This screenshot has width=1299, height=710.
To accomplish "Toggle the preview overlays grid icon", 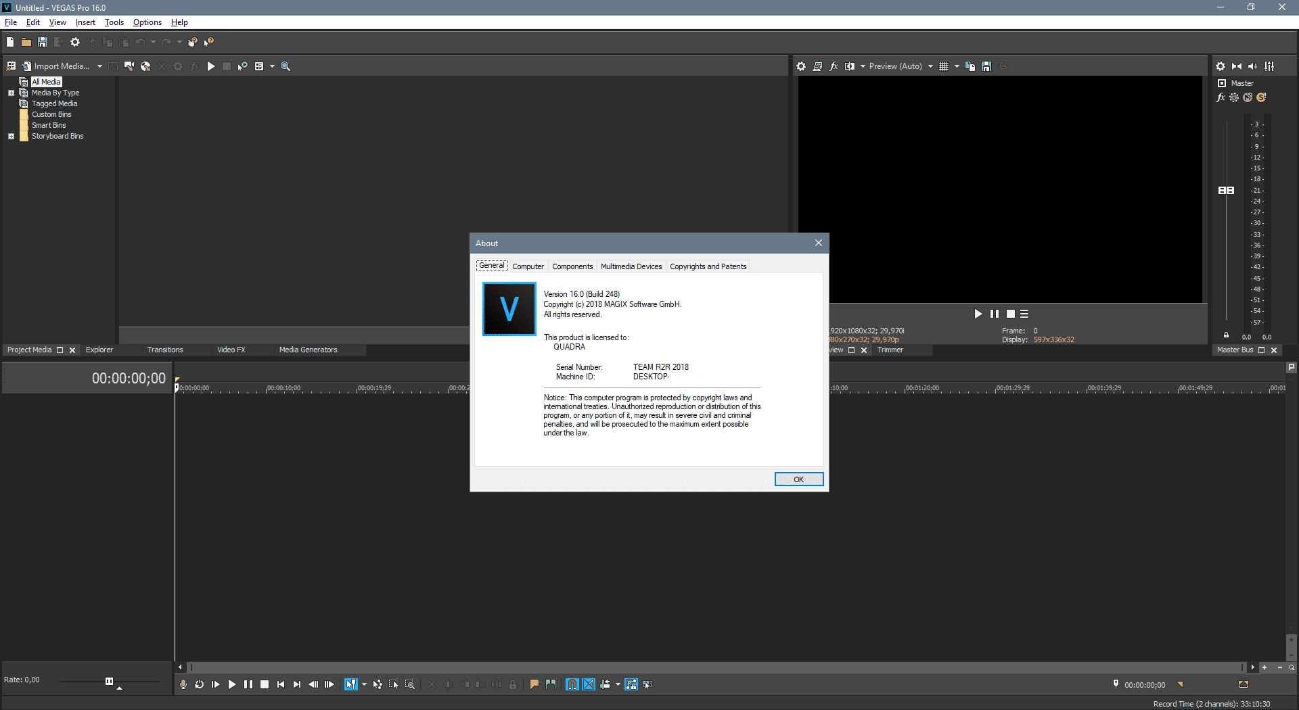I will click(944, 66).
